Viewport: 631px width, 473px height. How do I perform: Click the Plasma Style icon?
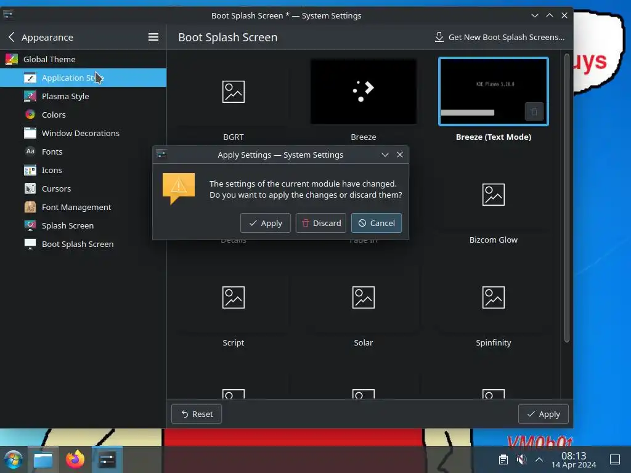coord(30,96)
